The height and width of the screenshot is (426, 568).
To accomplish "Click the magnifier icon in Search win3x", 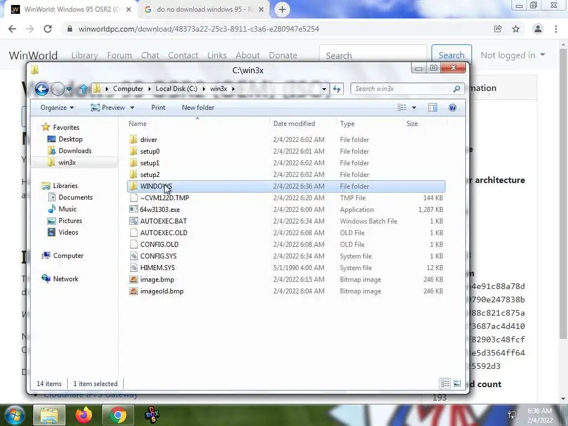I will [x=457, y=89].
